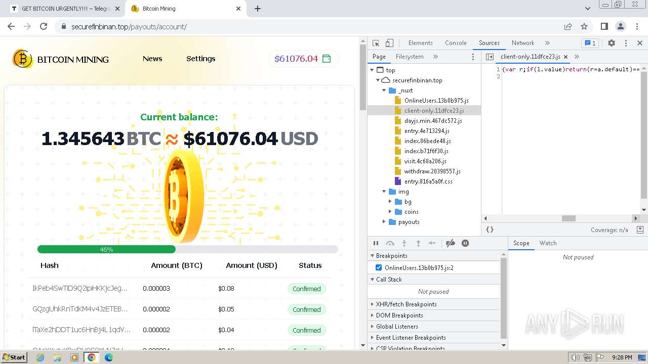Open the Windows Start button
648x364 pixels.
tap(14, 357)
